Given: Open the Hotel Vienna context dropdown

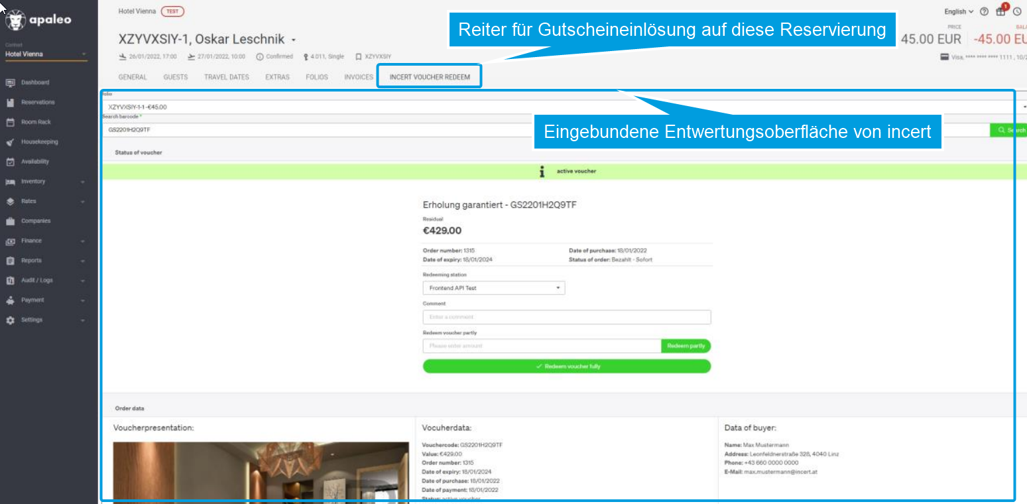Looking at the screenshot, I should (46, 54).
